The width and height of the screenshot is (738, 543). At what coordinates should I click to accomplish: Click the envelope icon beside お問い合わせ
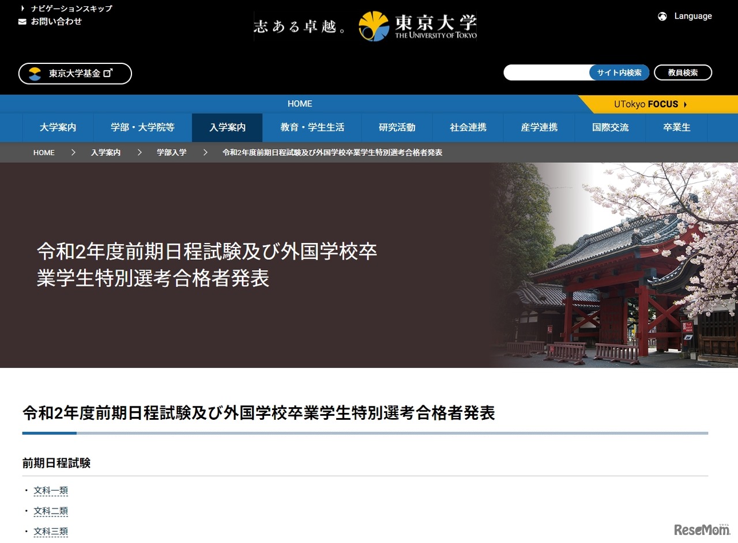[x=21, y=21]
